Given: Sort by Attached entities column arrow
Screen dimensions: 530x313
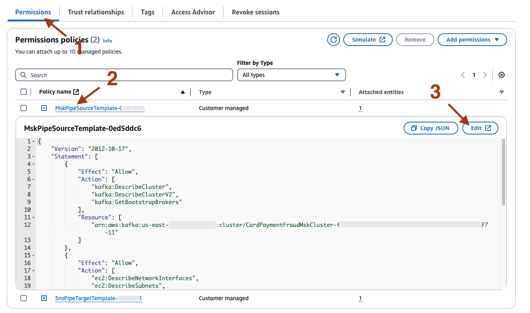Looking at the screenshot, I should point(502,92).
